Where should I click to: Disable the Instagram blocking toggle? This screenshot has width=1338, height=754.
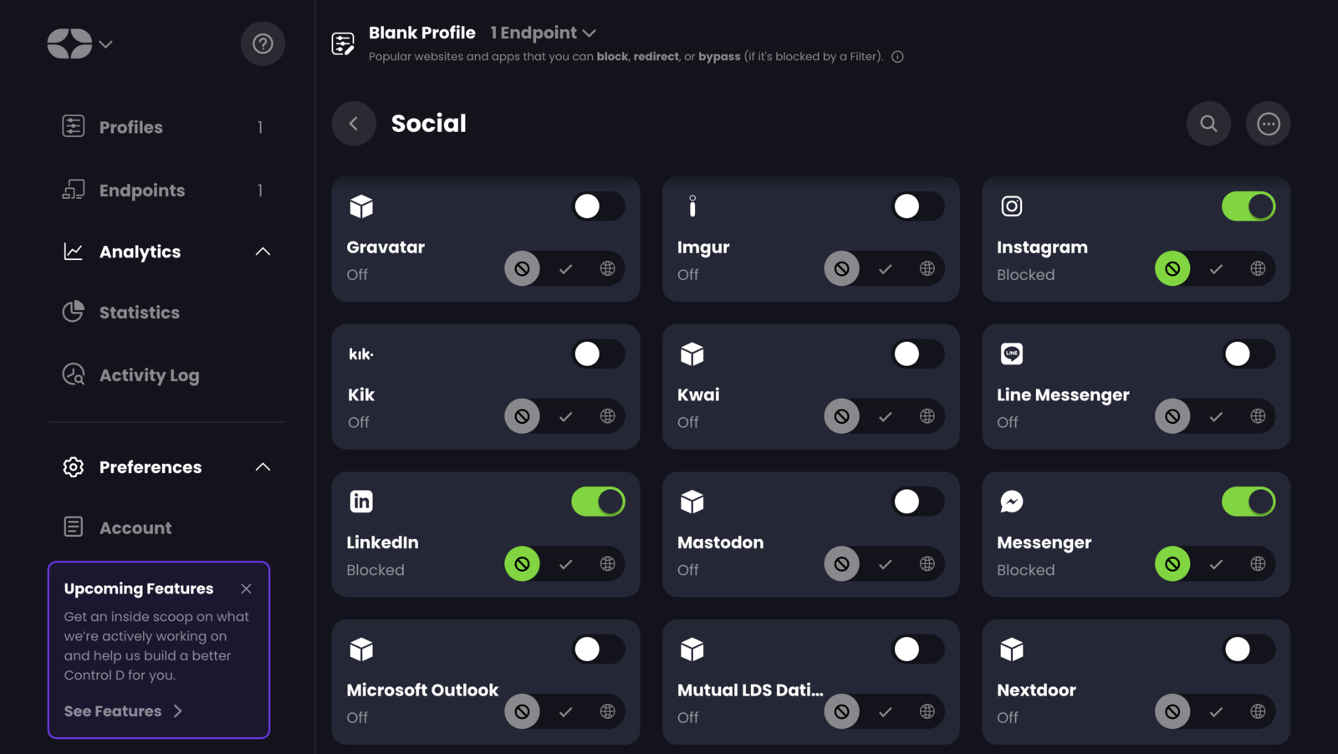pyautogui.click(x=1249, y=206)
